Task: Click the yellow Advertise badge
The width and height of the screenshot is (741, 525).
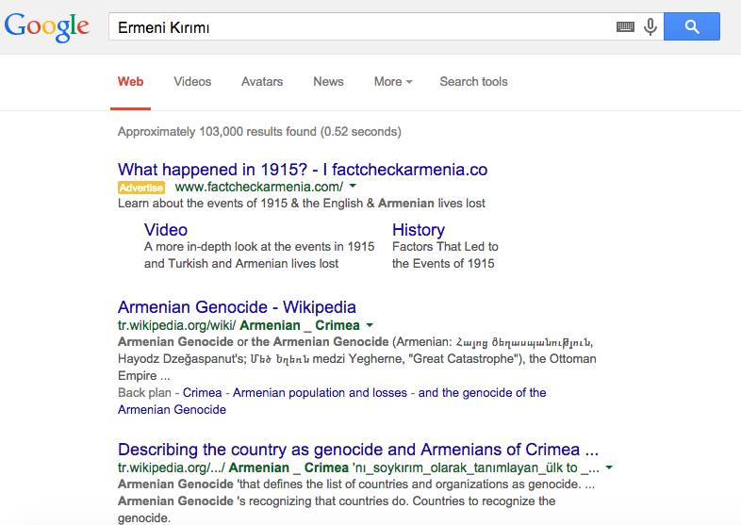Action: pyautogui.click(x=141, y=188)
